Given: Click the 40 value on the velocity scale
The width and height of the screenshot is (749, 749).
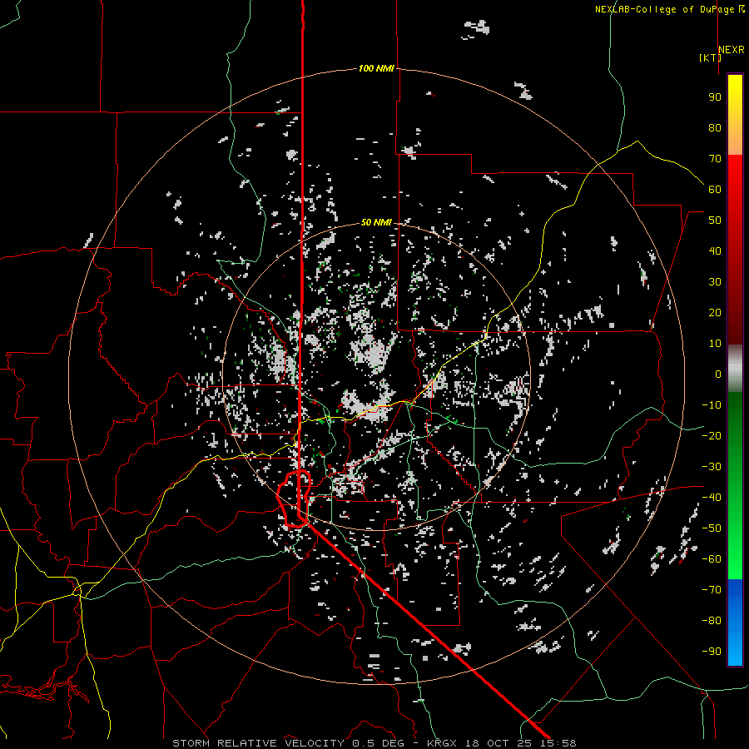Looking at the screenshot, I should click(x=715, y=250).
